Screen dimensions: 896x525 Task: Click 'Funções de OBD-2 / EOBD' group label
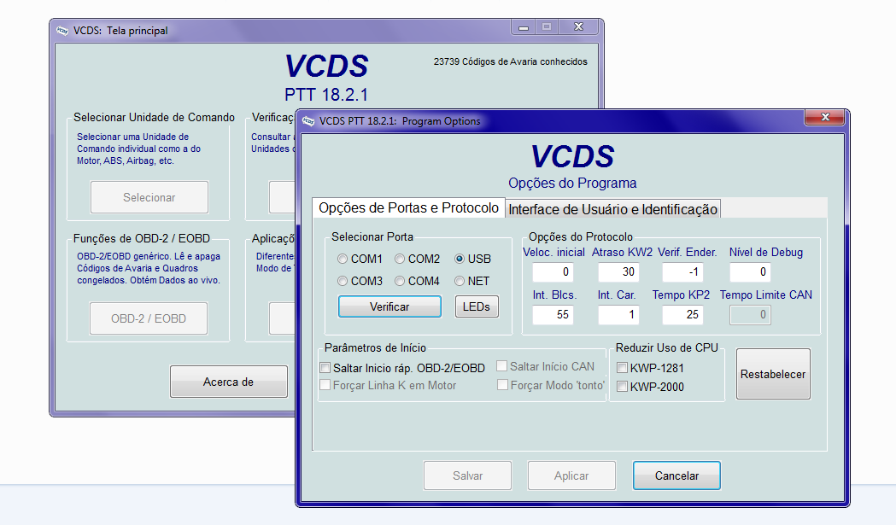[x=142, y=238]
